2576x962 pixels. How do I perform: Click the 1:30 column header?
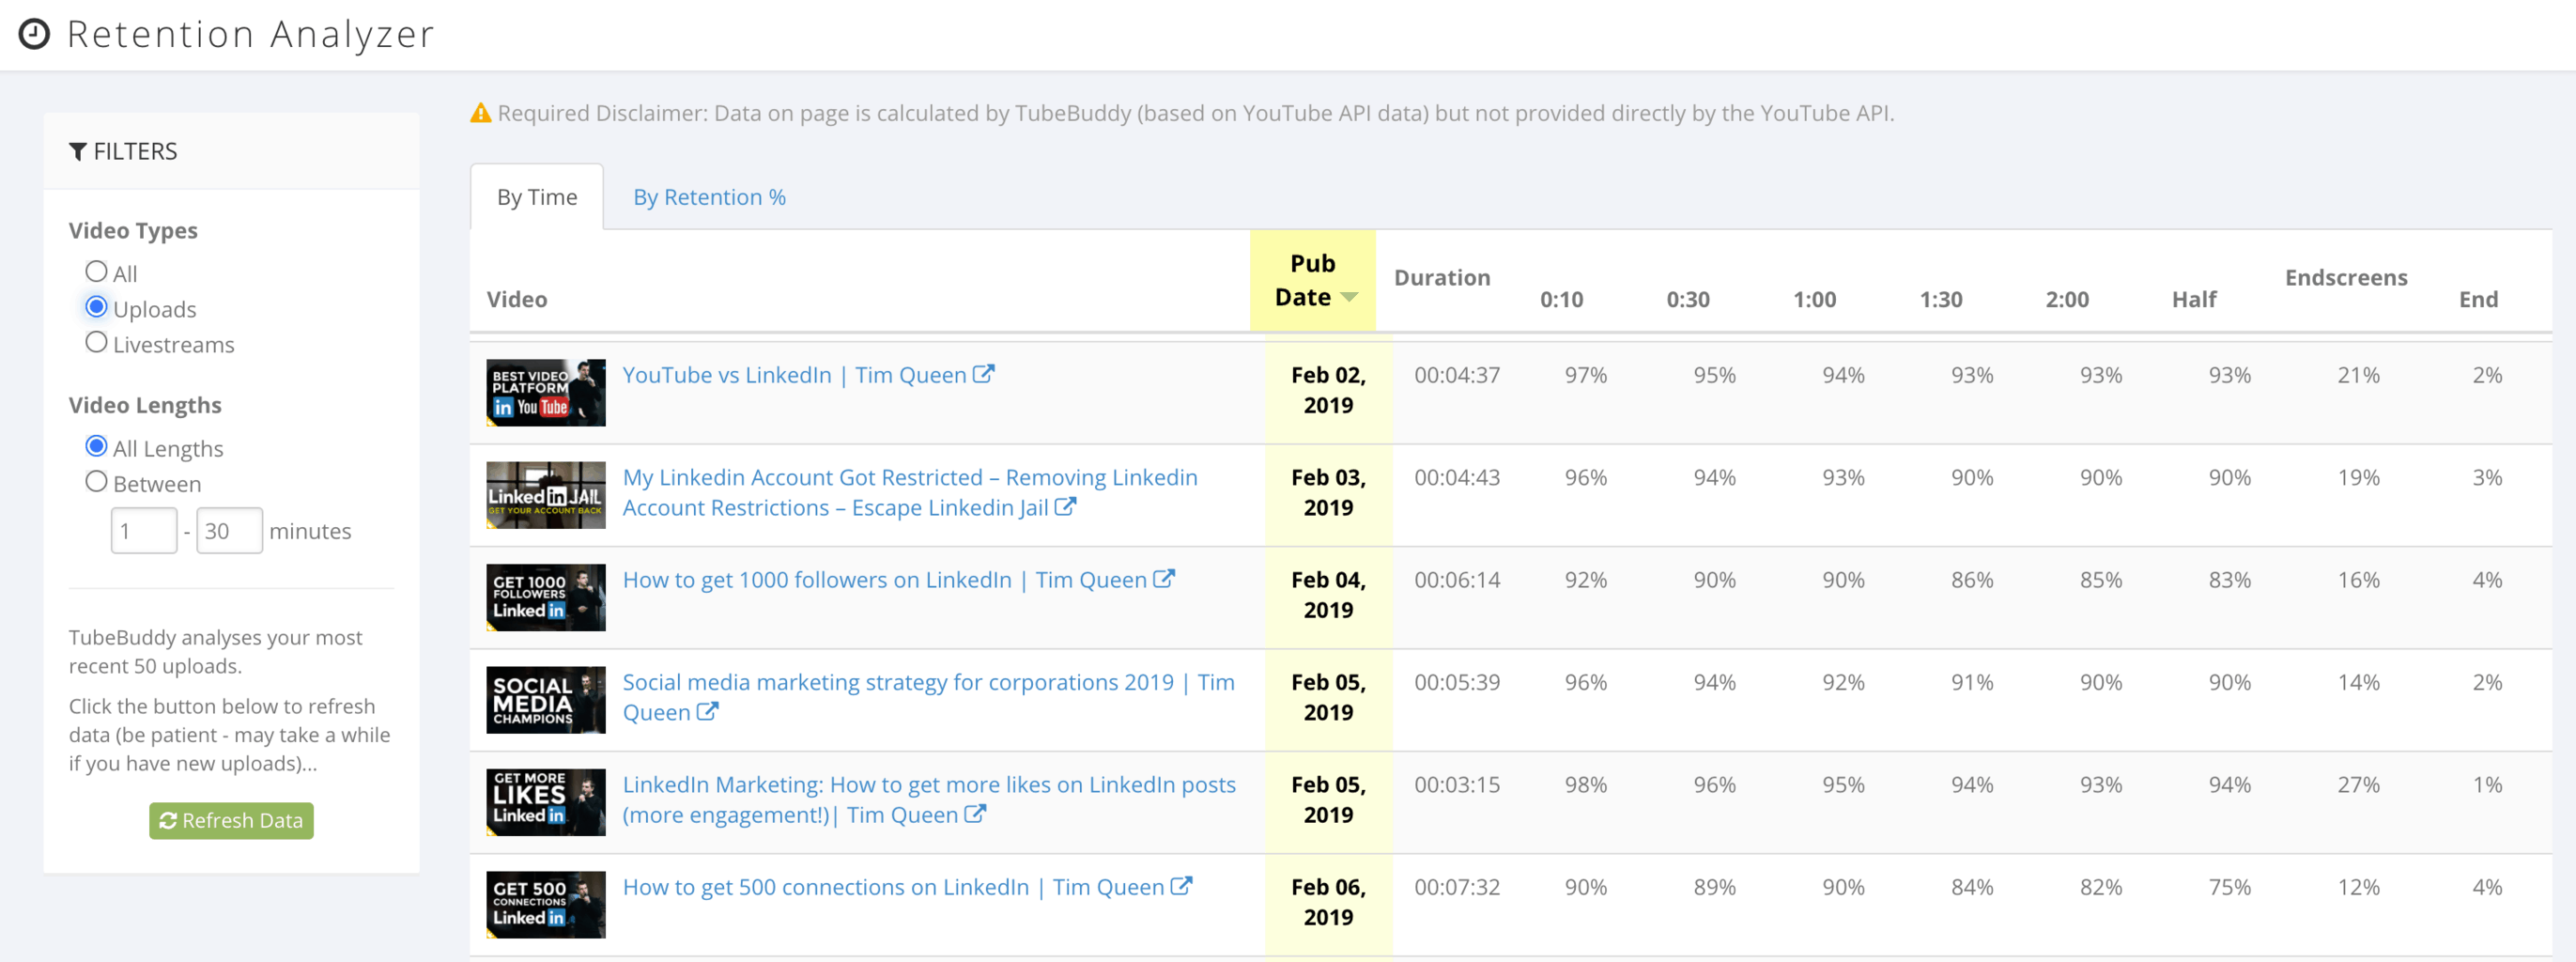click(x=1941, y=299)
